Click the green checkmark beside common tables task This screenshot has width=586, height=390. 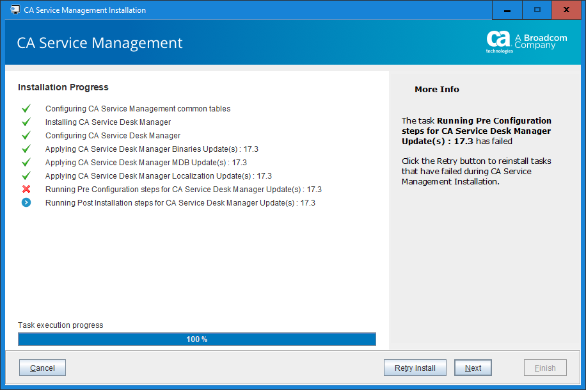coord(26,108)
